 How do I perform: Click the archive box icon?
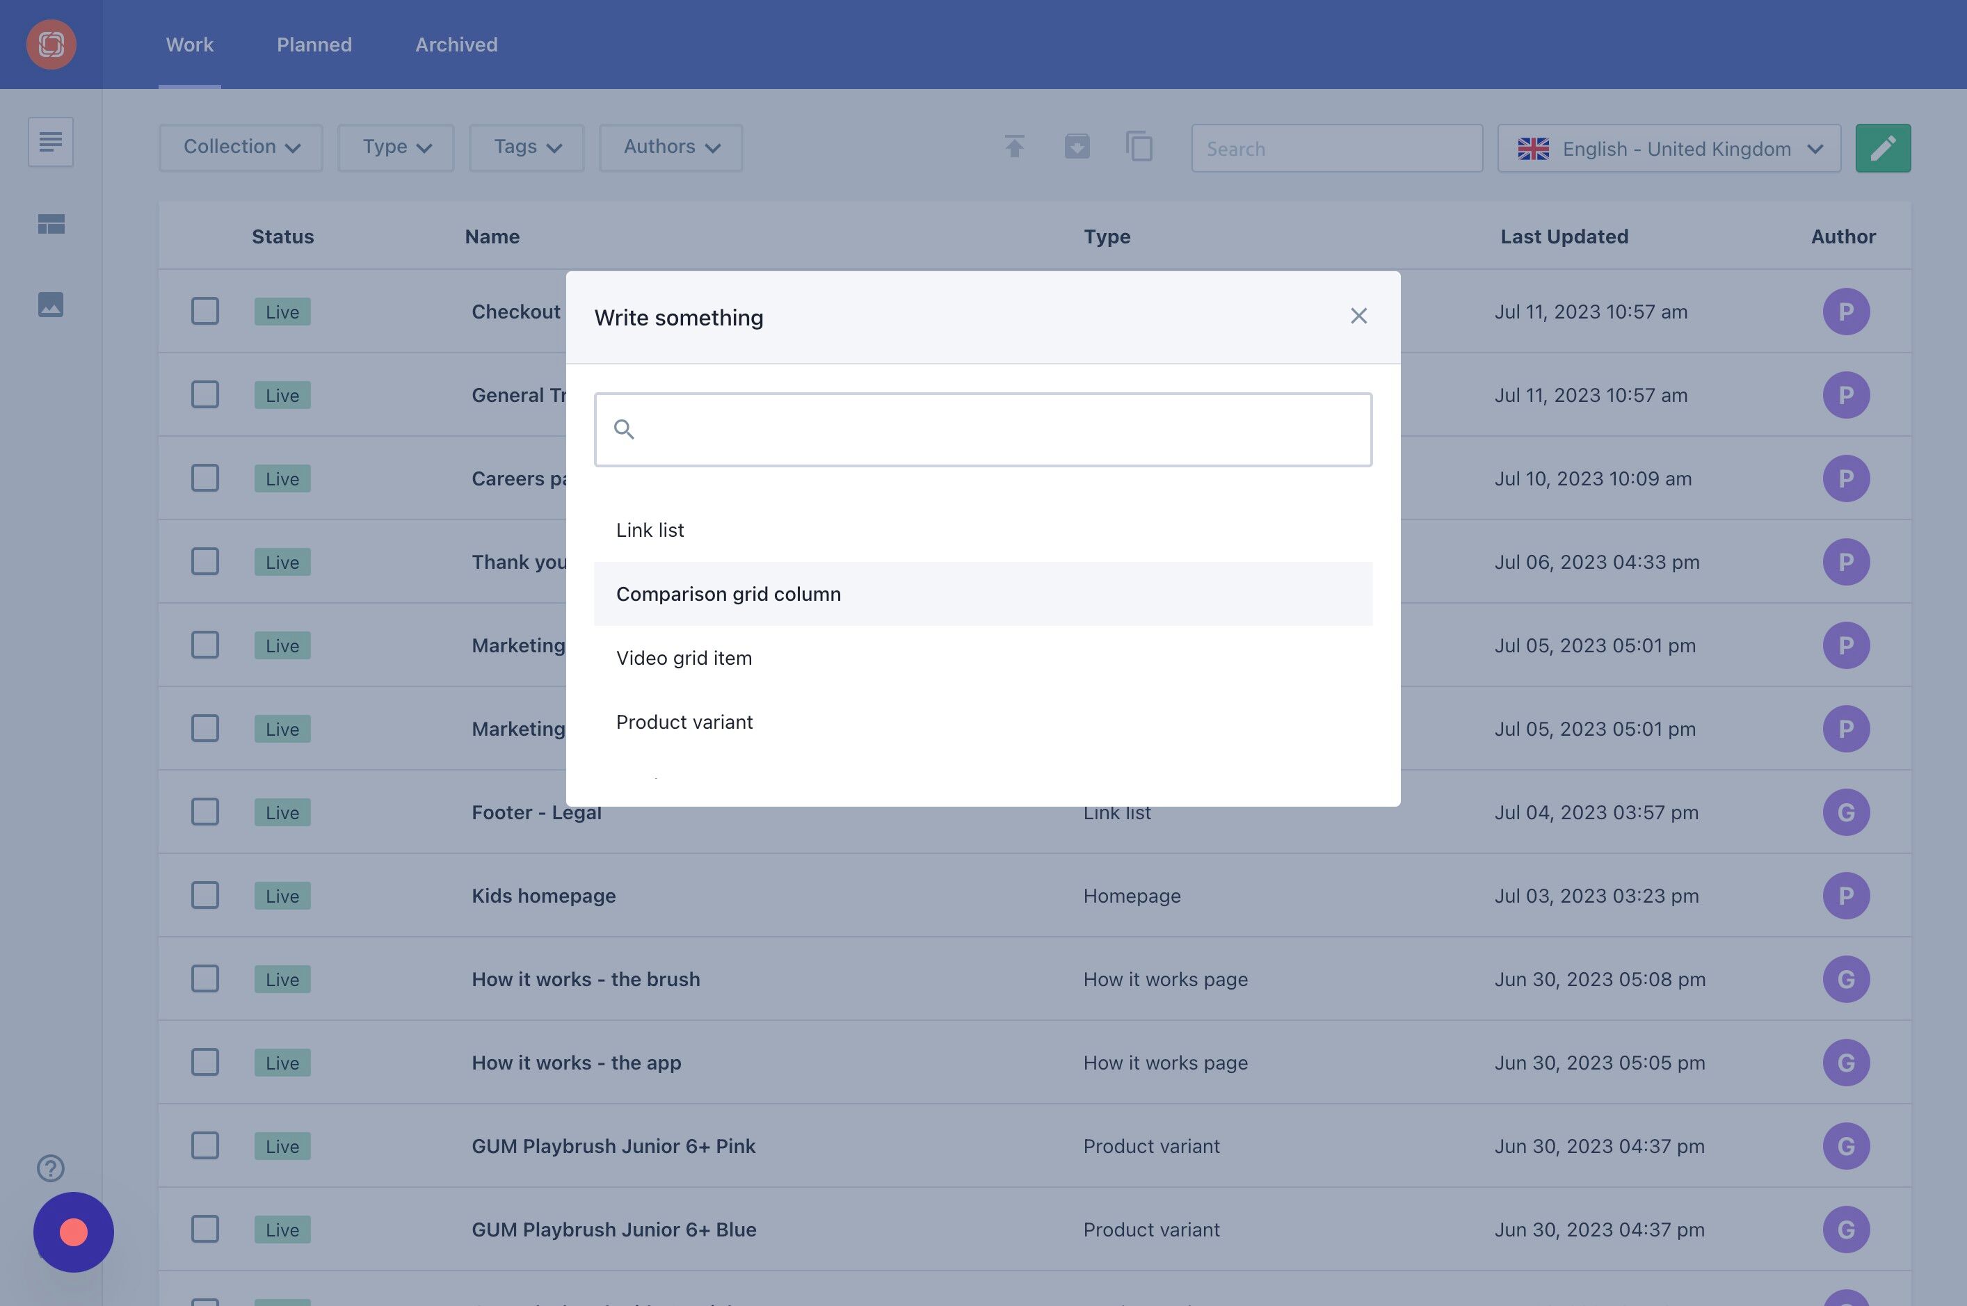1077,147
